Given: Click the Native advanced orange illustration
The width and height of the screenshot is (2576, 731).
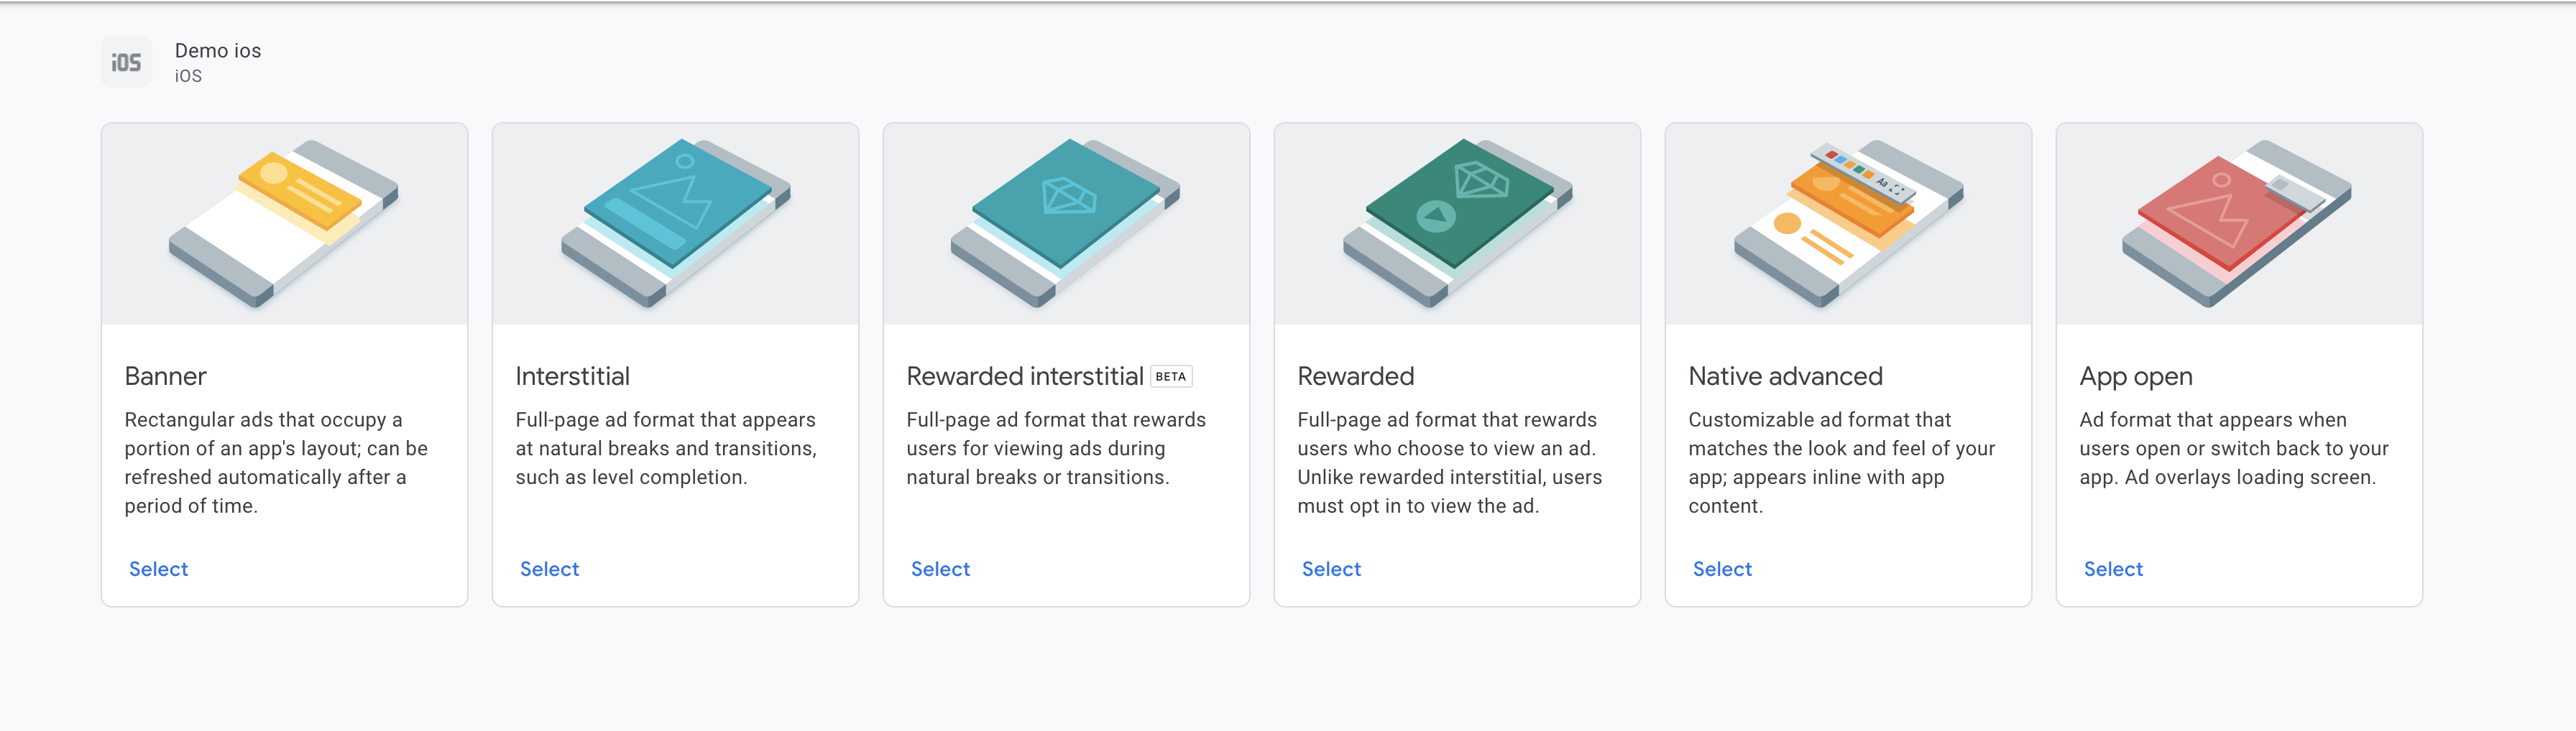Looking at the screenshot, I should (1848, 223).
